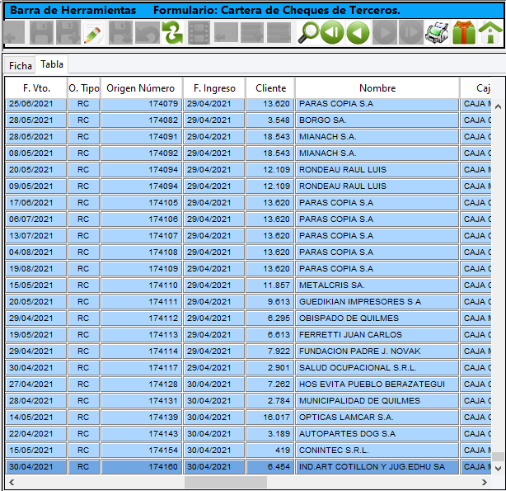Viewport: 506px width, 491px height.
Task: Click origin number 174107 cell
Action: [142, 236]
